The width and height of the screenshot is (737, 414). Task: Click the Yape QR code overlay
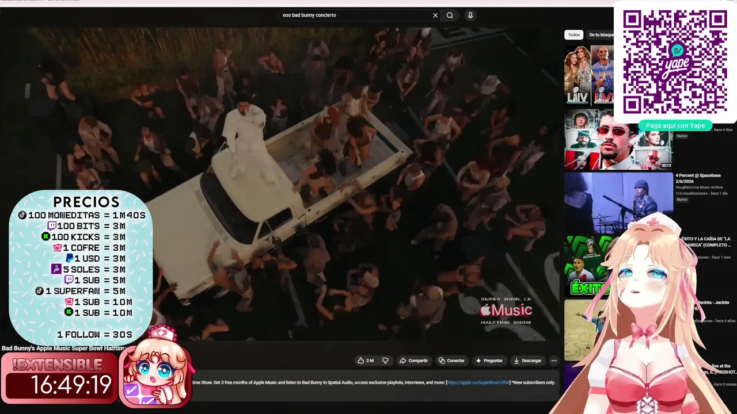click(674, 61)
